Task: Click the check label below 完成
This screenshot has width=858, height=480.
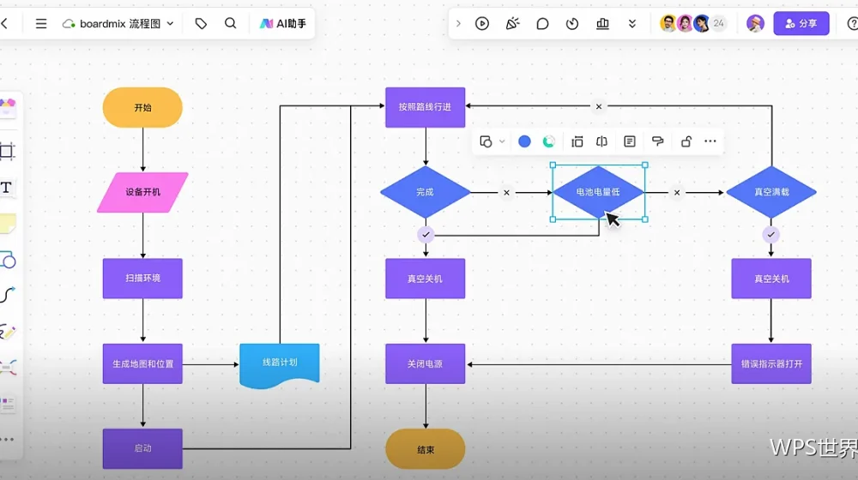Action: pyautogui.click(x=426, y=235)
